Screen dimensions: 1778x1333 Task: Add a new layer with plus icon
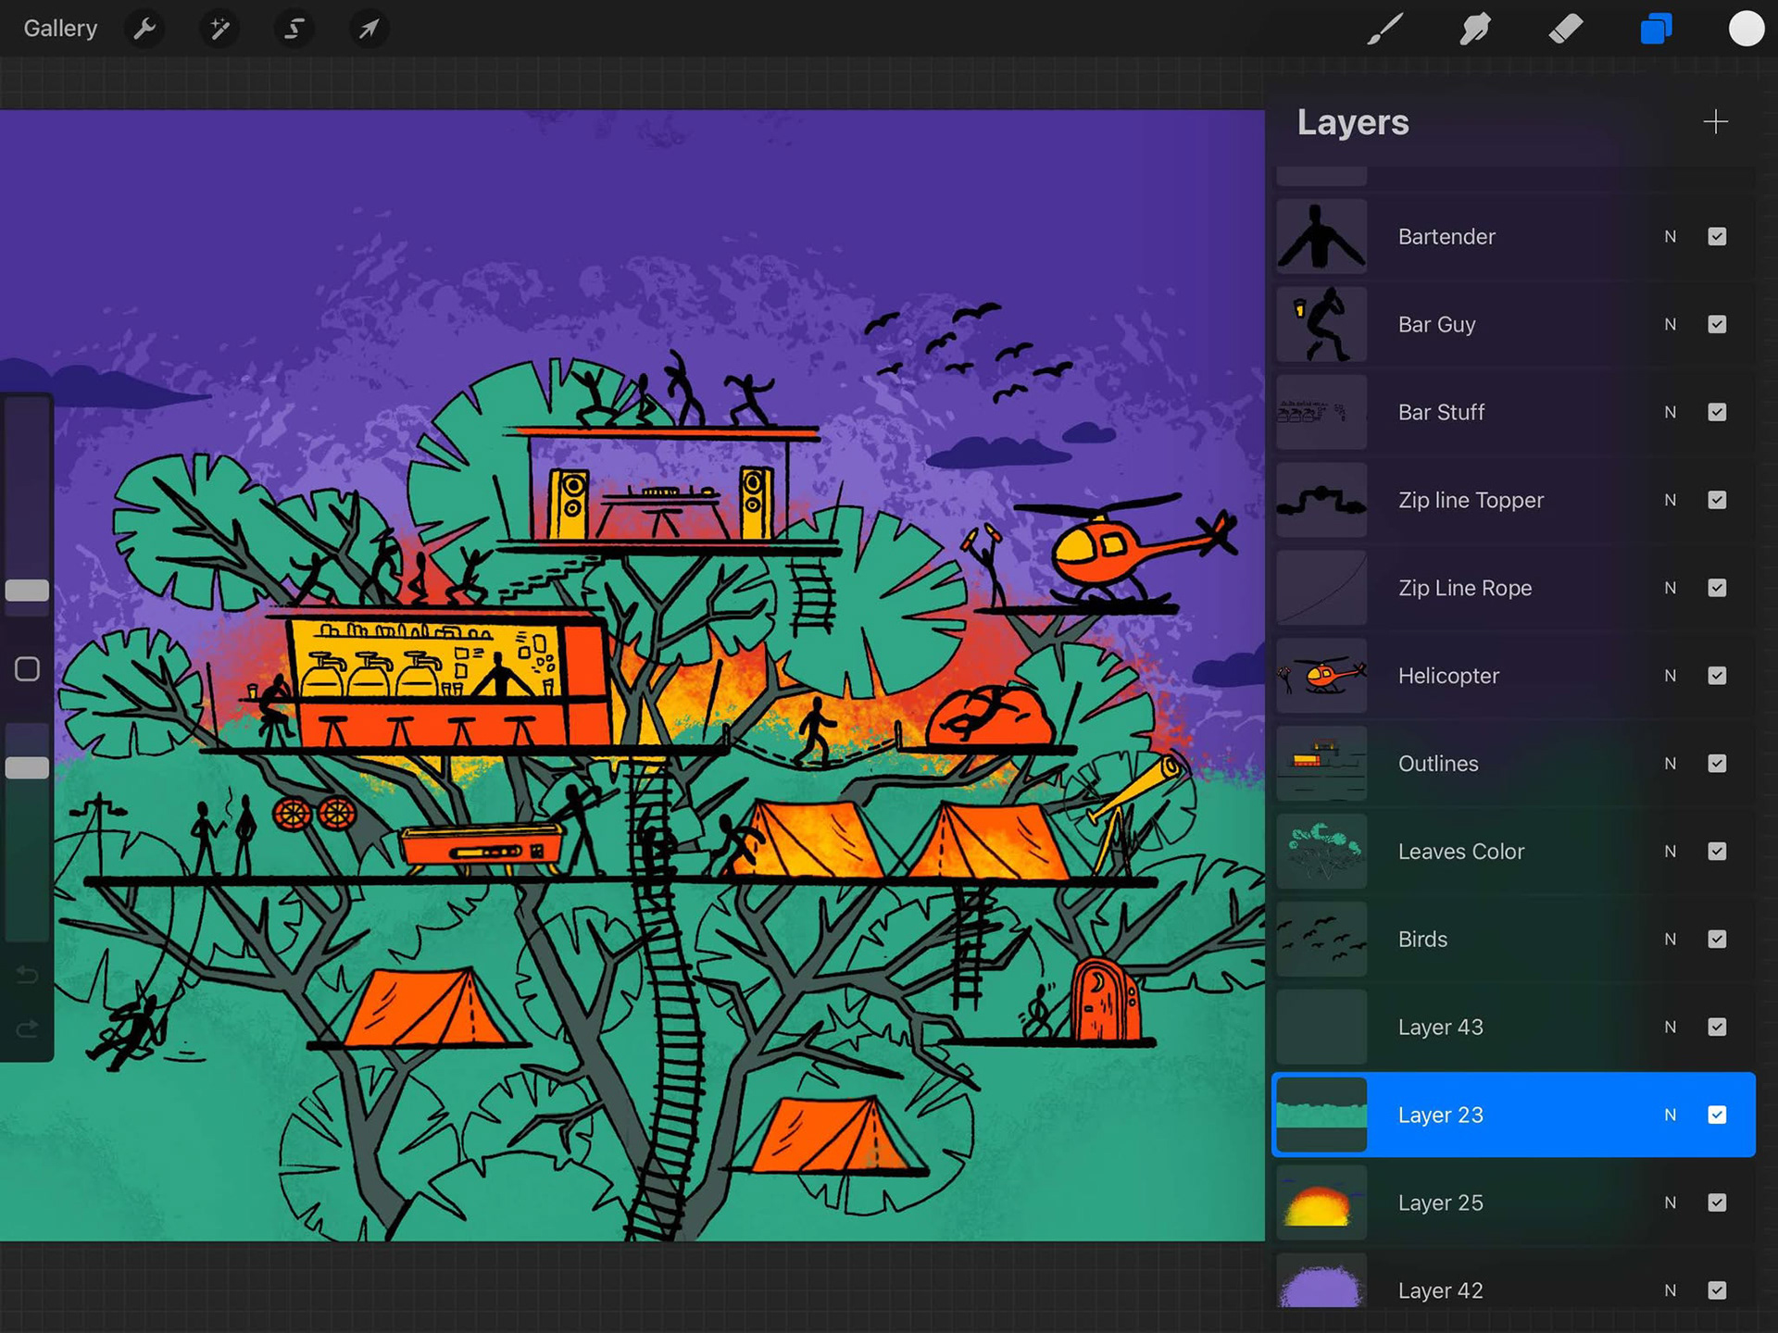point(1715,122)
